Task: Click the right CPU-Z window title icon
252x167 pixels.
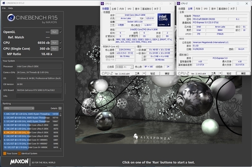Action: click(x=178, y=3)
